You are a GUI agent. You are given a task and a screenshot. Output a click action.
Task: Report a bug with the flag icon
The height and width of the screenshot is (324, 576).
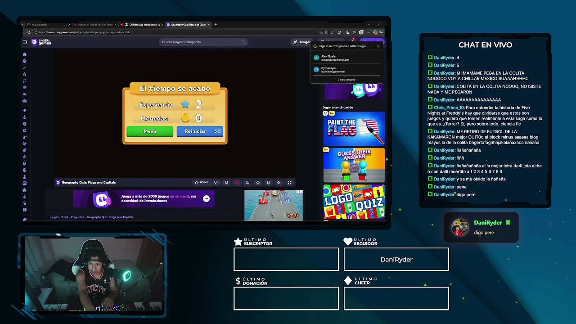[247, 182]
